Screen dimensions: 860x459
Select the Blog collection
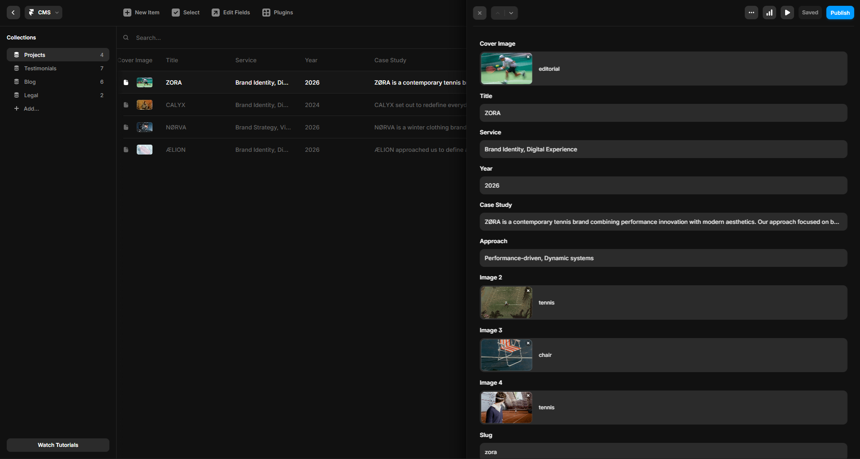click(30, 82)
